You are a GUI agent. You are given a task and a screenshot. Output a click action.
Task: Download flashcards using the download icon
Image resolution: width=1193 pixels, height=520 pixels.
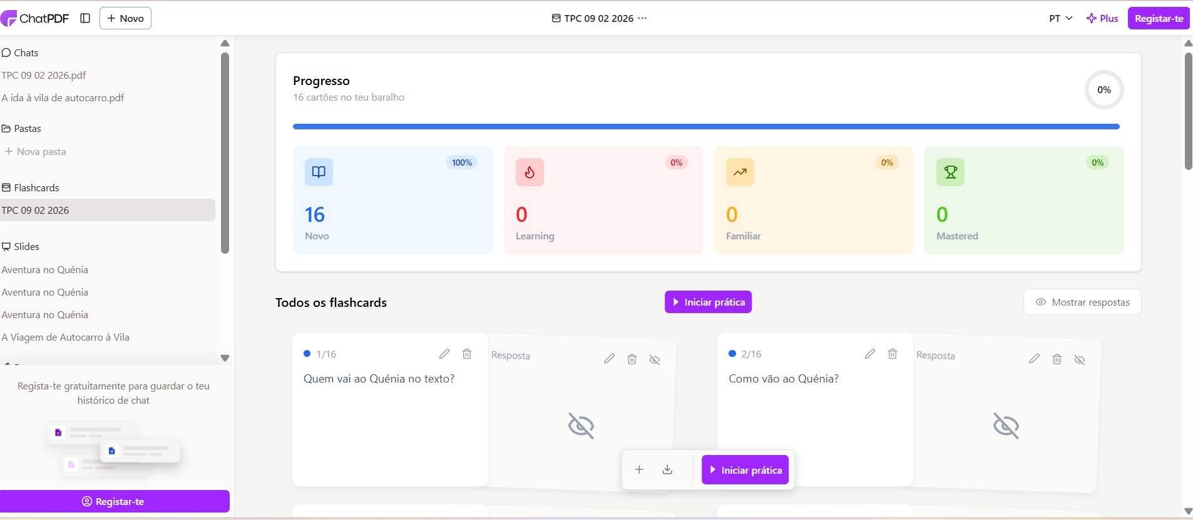click(667, 469)
